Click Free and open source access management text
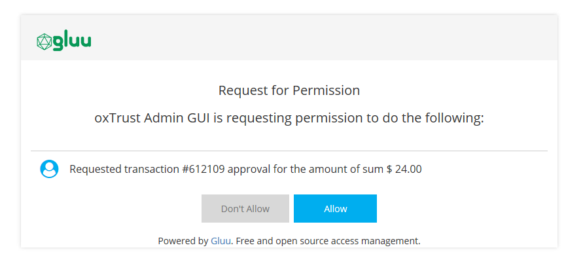 pyautogui.click(x=328, y=241)
